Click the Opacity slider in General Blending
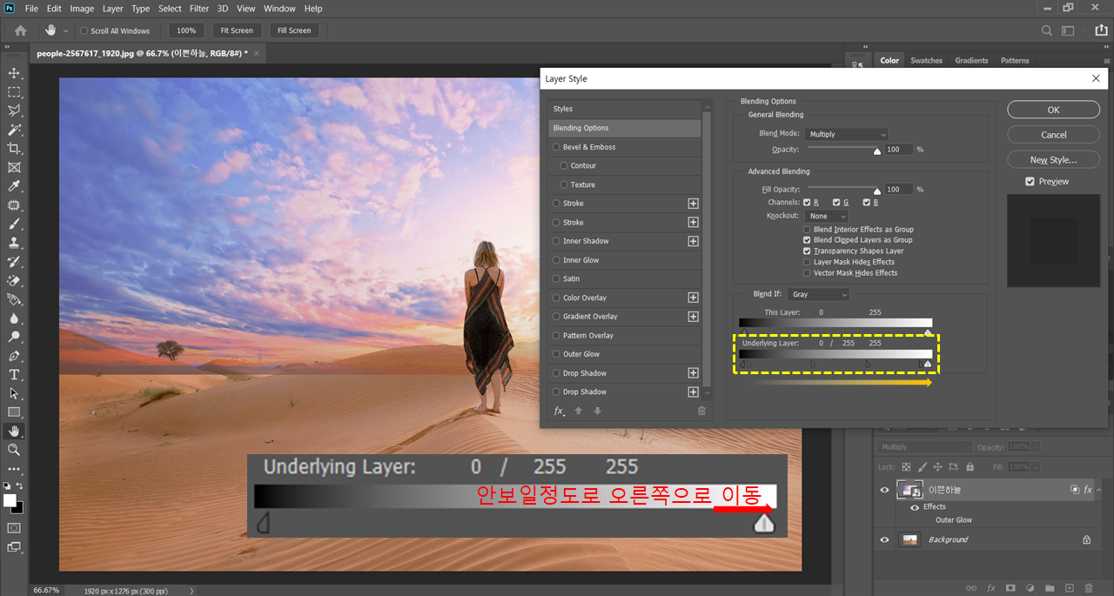1114x596 pixels. coord(844,150)
